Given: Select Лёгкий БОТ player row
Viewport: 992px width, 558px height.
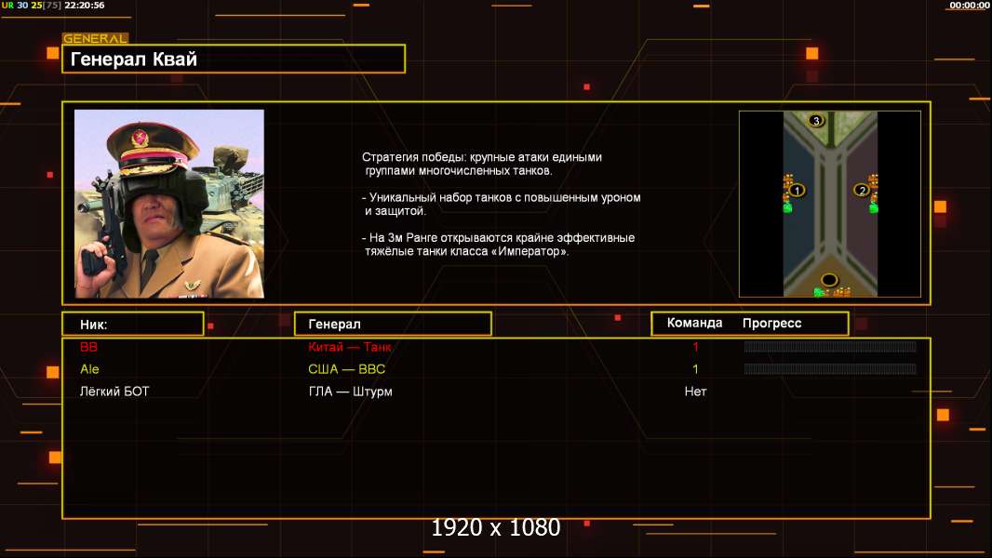Looking at the screenshot, I should (x=496, y=392).
